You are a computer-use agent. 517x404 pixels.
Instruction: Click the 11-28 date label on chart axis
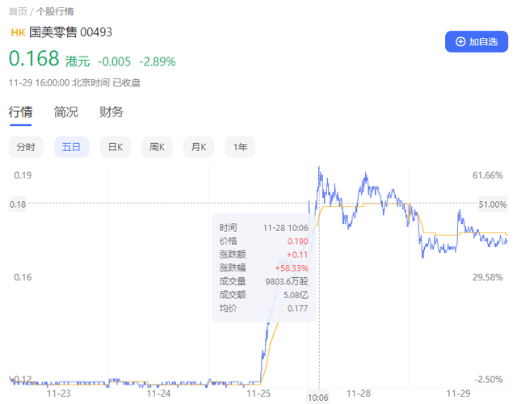point(359,393)
